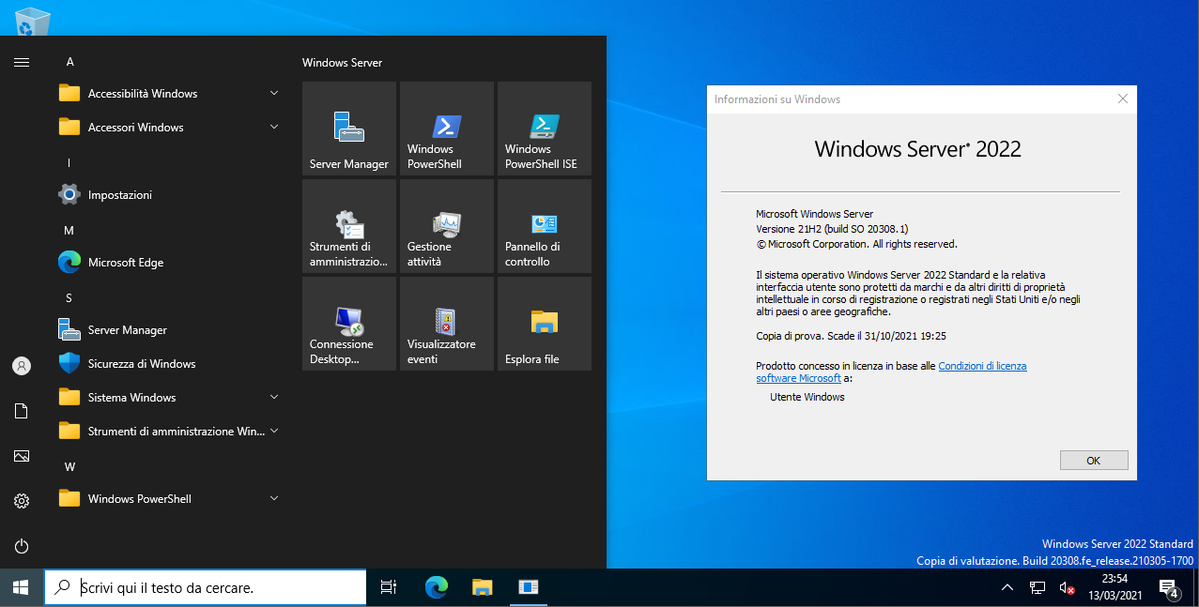Open Sicurezza di Windows from the app list
The width and height of the screenshot is (1199, 607).
[169, 364]
